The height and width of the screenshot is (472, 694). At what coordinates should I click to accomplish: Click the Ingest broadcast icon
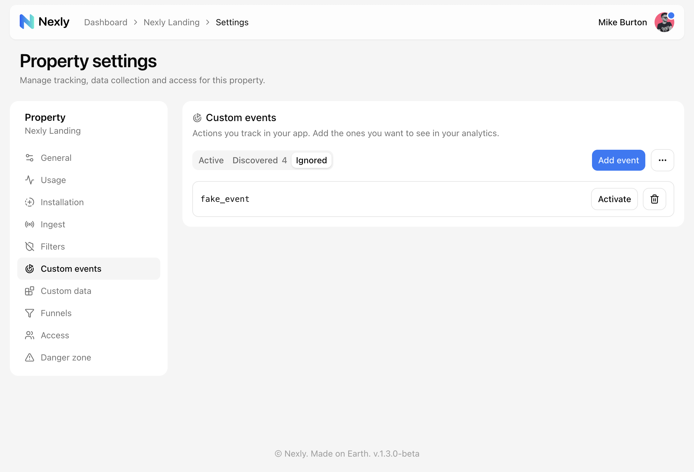point(30,224)
